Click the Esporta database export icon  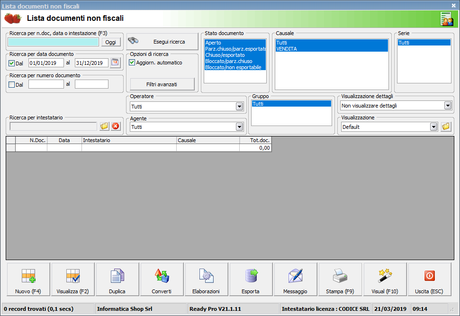tap(251, 276)
